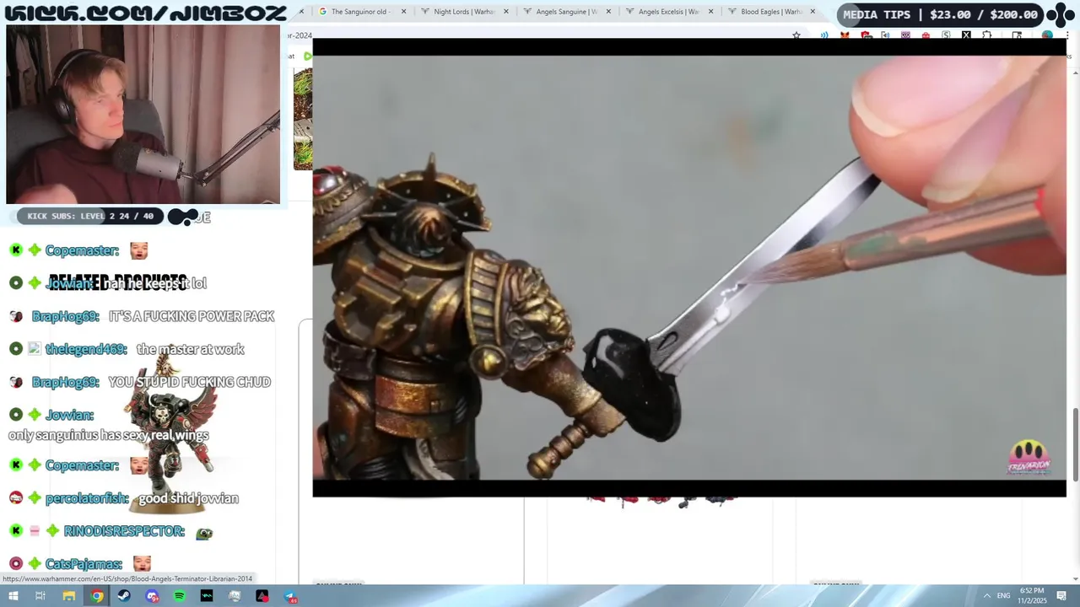Close the 'Sanguinor old' tab

[x=403, y=12]
